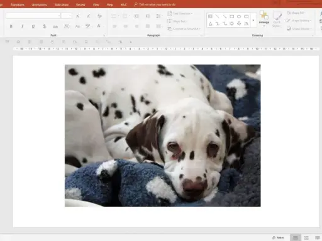Open the Character Spacing menu

67,26
